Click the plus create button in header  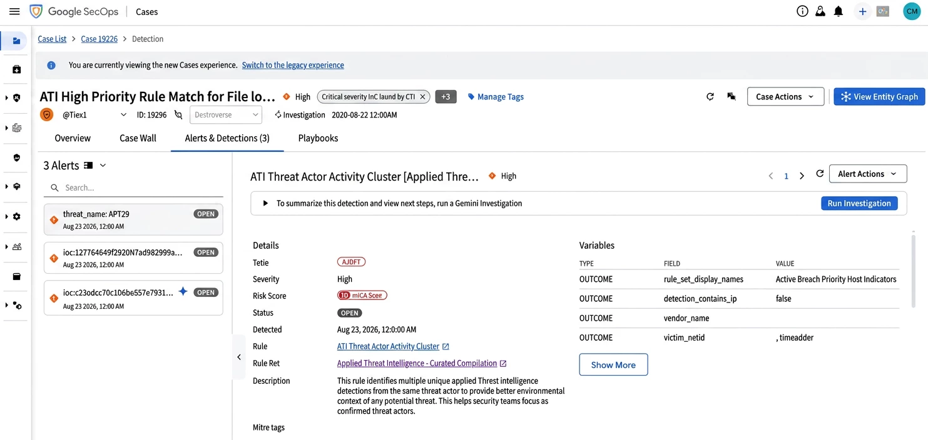(x=862, y=11)
